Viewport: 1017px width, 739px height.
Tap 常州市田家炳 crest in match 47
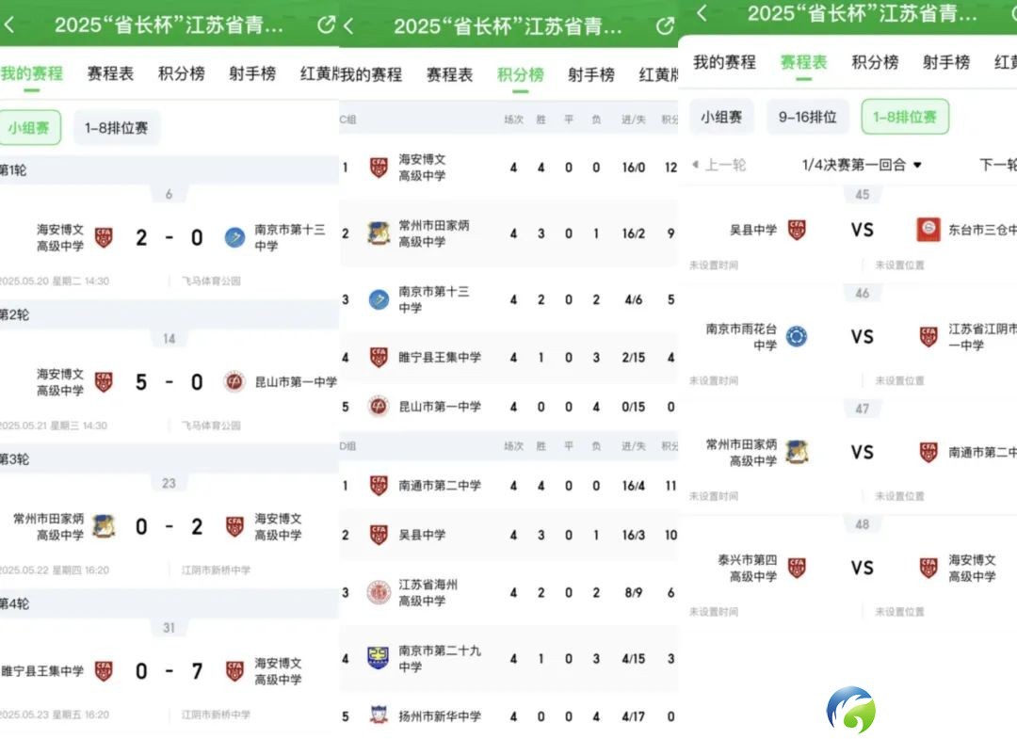tap(797, 452)
